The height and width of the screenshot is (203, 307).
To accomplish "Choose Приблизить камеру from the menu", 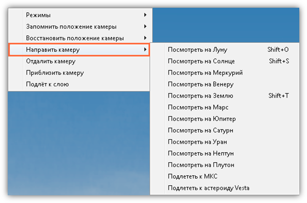I will (x=55, y=73).
